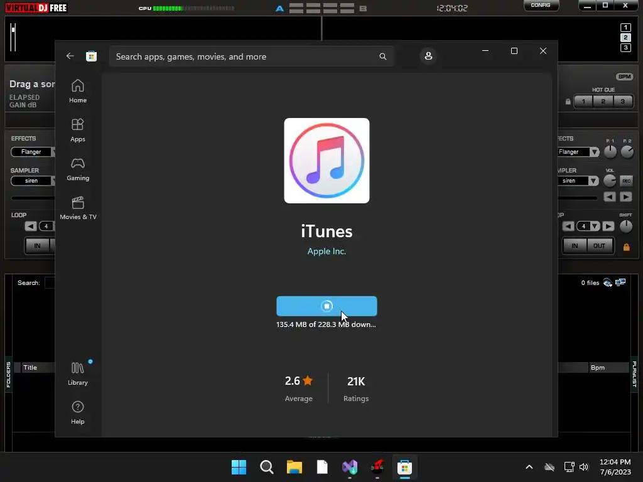The image size is (643, 482).
Task: Adjust the P.1 effect knob
Action: (610, 152)
